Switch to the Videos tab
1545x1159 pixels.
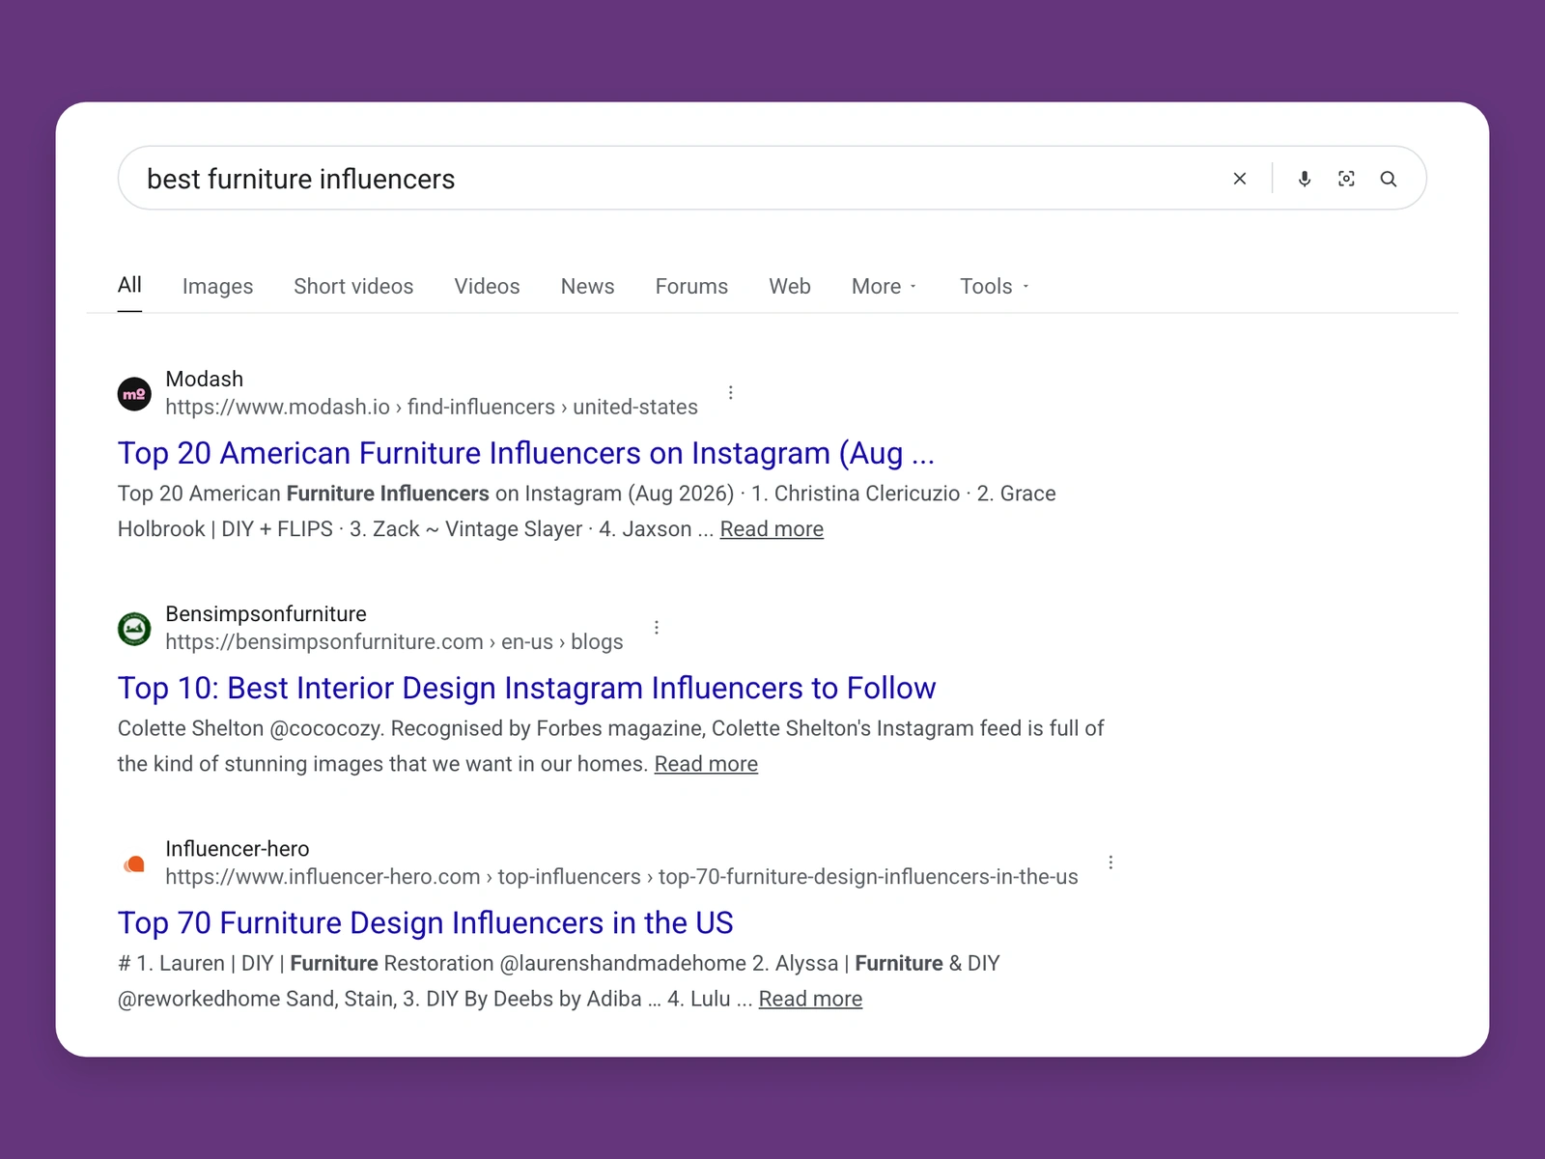click(x=487, y=287)
